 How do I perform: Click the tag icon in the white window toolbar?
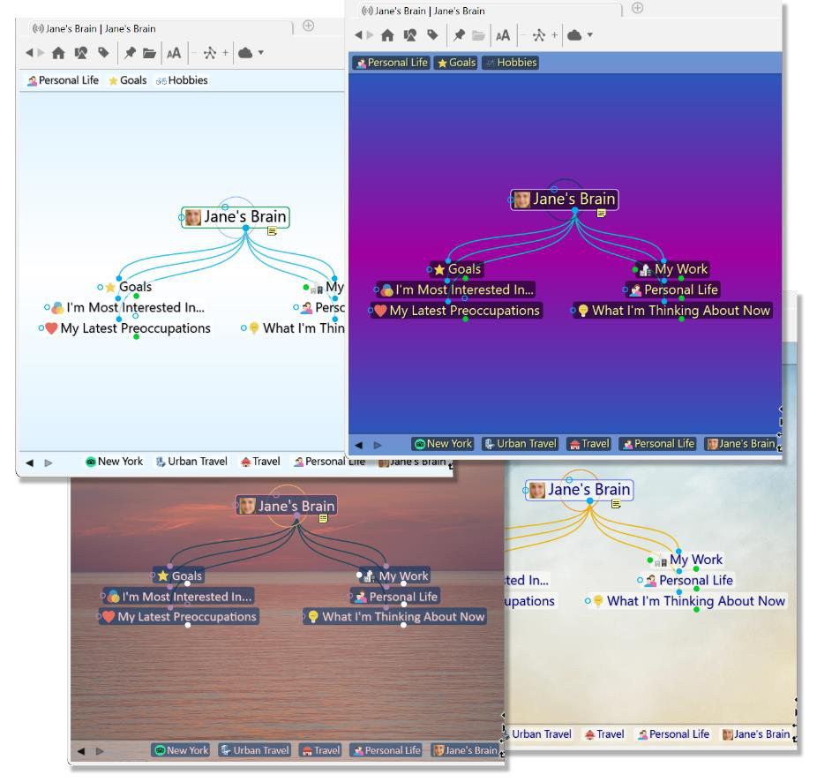pos(103,53)
